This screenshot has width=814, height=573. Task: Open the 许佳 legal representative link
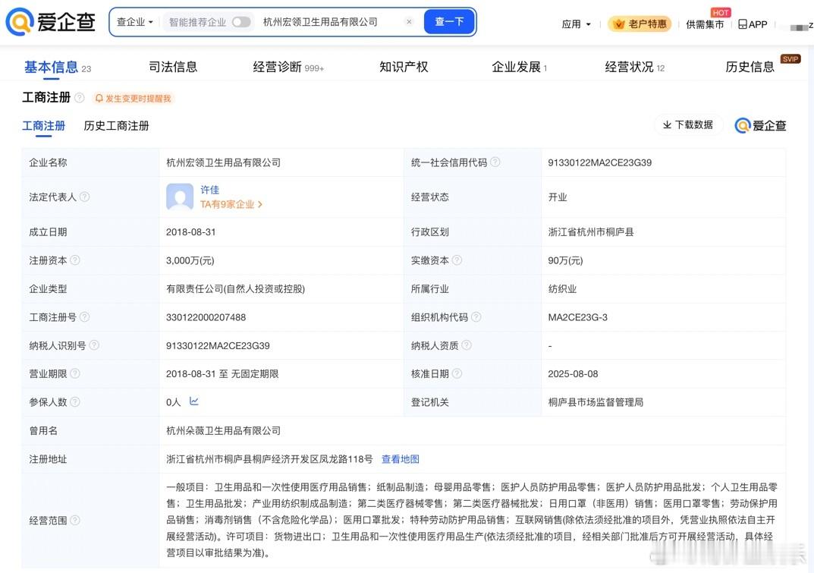[x=209, y=190]
